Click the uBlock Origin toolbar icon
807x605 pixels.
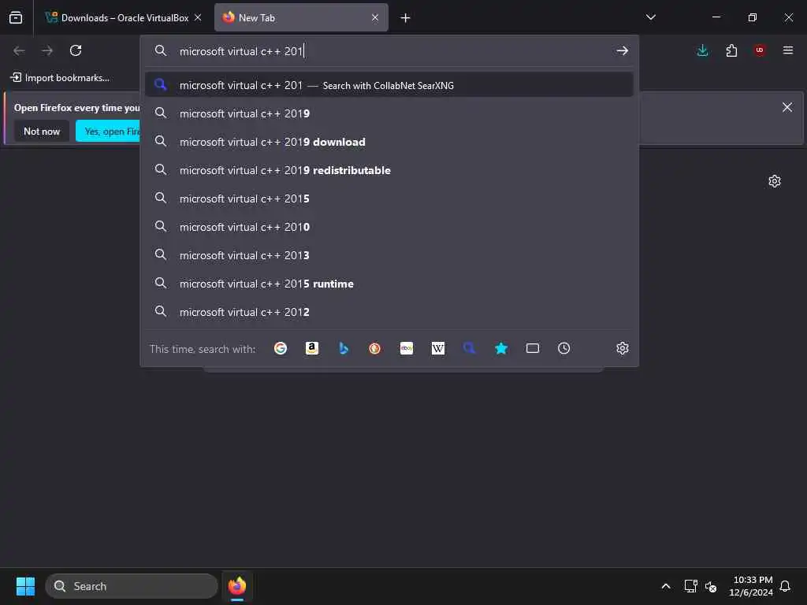tap(760, 50)
